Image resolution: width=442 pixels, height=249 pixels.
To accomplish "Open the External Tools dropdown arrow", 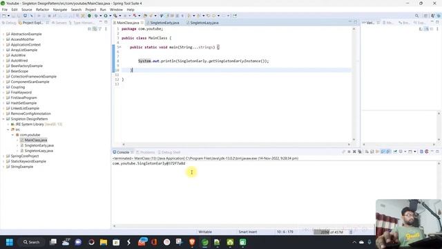I will [x=119, y=16].
